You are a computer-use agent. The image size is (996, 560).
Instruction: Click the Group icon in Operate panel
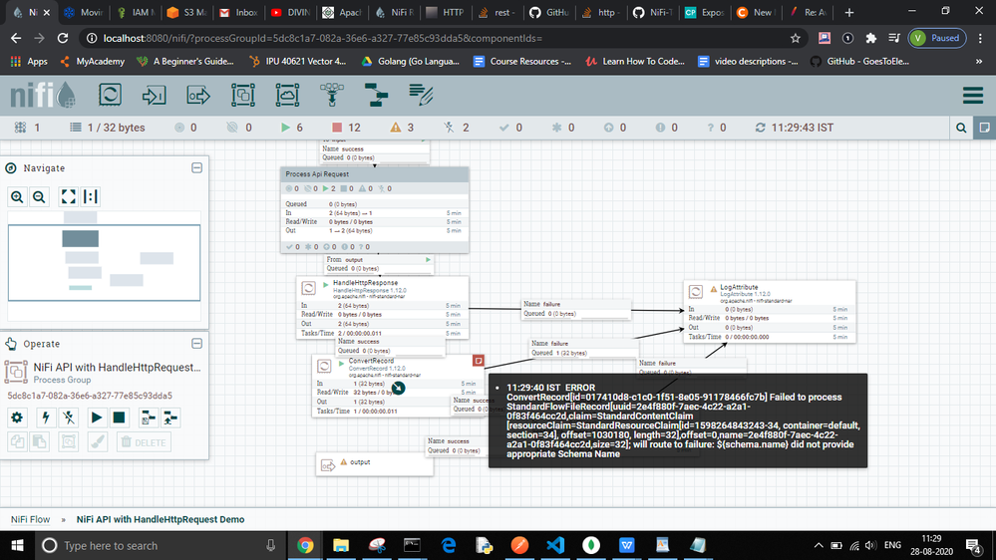coord(69,441)
